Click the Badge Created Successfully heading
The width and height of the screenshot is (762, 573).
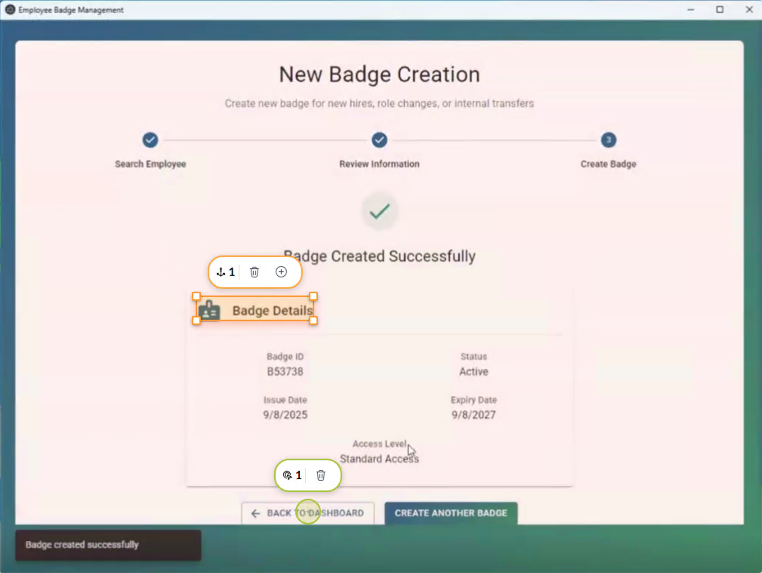click(x=379, y=256)
